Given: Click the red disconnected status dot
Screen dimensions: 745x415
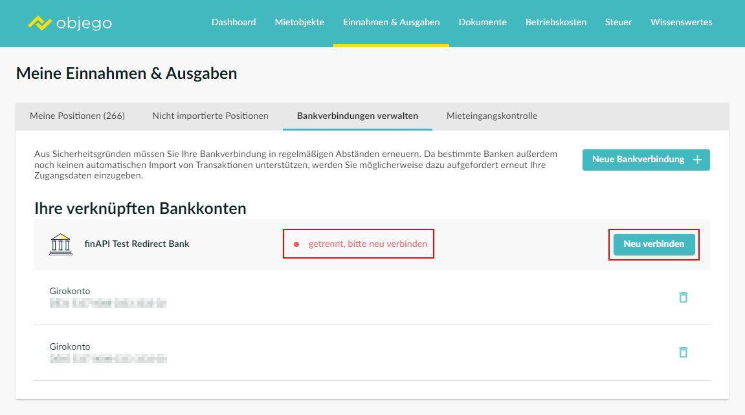Looking at the screenshot, I should coord(296,244).
